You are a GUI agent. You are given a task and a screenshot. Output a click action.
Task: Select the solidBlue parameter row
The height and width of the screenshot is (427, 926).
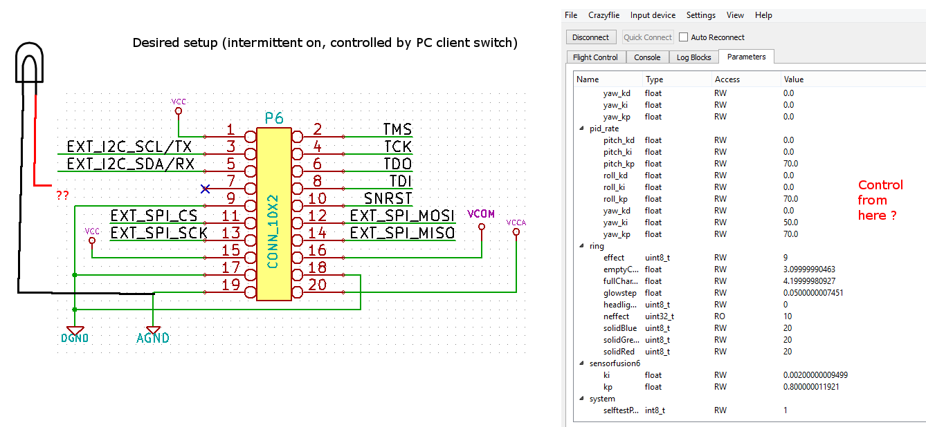coord(619,328)
